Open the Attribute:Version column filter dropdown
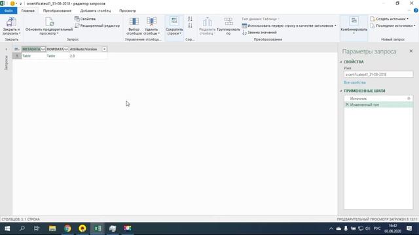The image size is (419, 235). tap(104, 49)
